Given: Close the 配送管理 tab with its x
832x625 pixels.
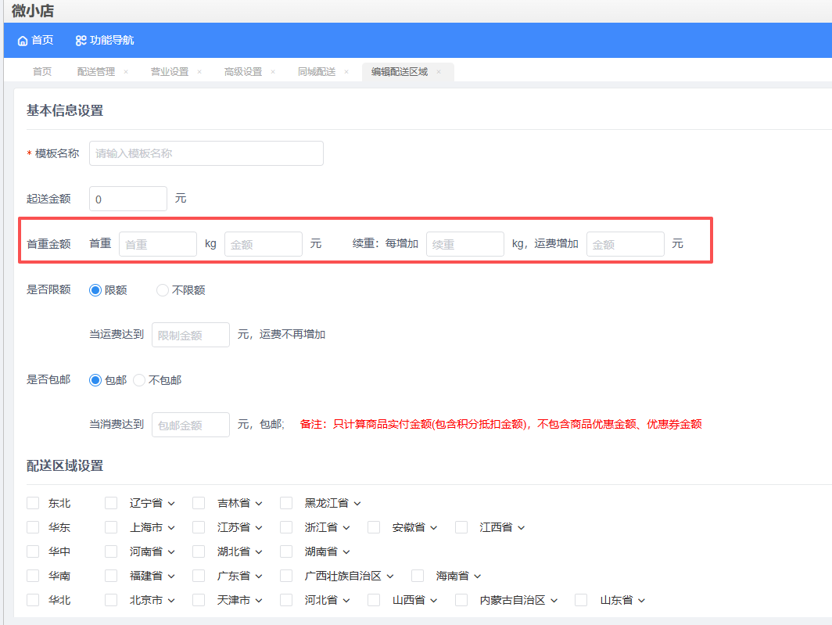Looking at the screenshot, I should (x=126, y=72).
